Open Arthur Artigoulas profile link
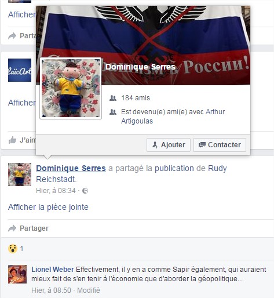This screenshot has height=298, width=274. (173, 117)
